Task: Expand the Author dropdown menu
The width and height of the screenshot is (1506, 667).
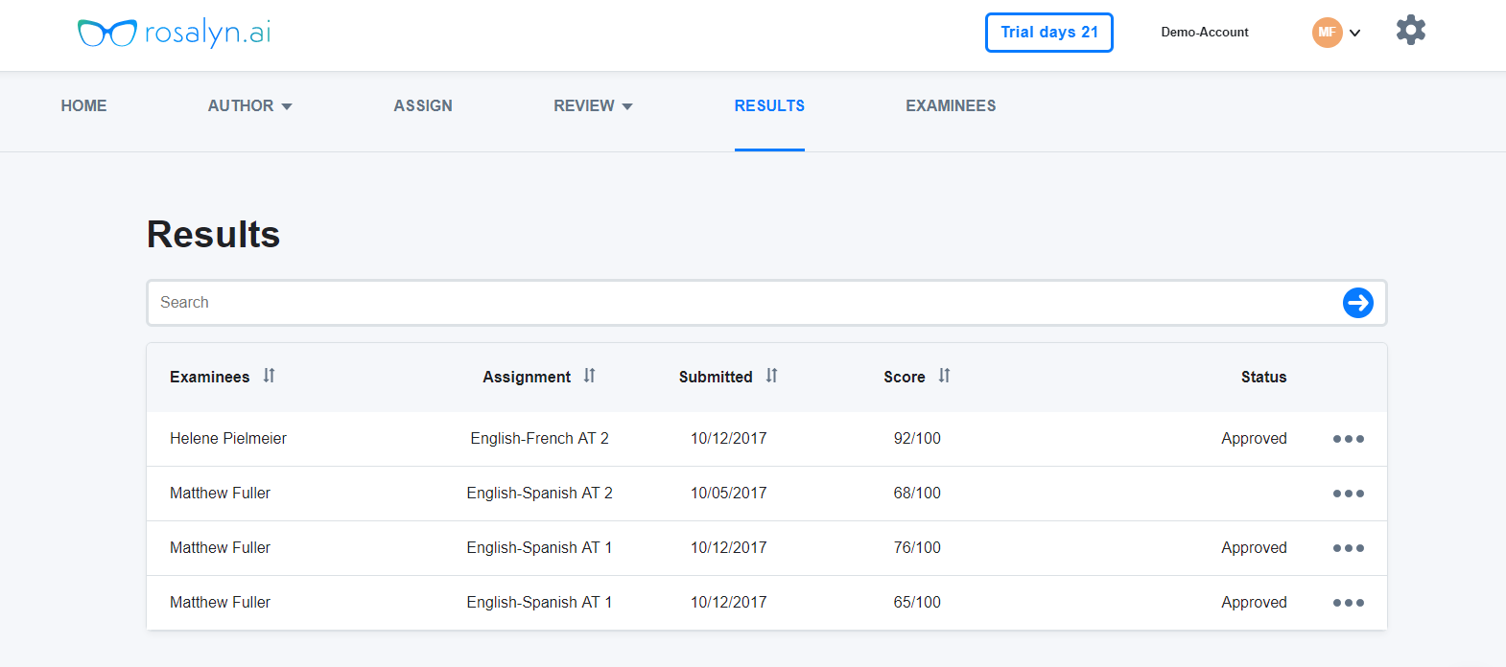Action: click(x=249, y=106)
